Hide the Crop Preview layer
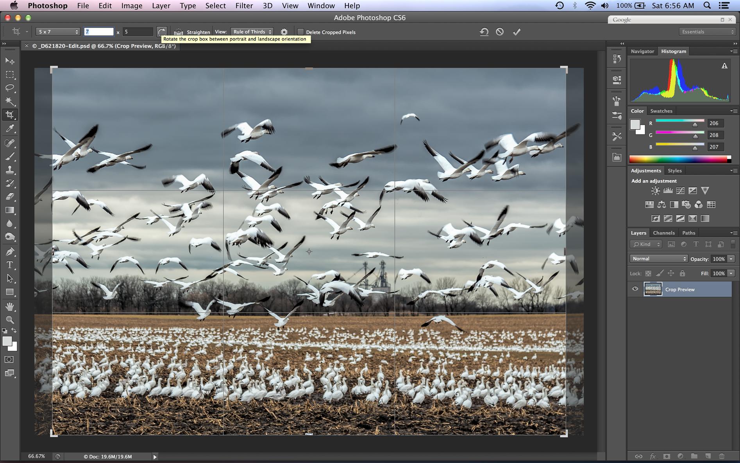Screen dimensions: 740x463 click(x=635, y=289)
